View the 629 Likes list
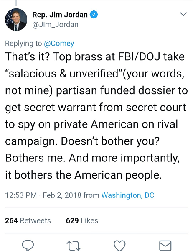 tap(82, 220)
